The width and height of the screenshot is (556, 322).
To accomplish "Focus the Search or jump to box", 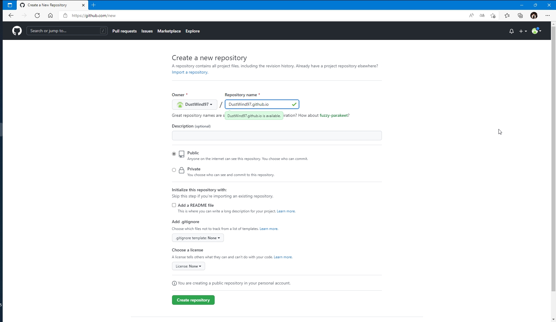I will (x=67, y=31).
